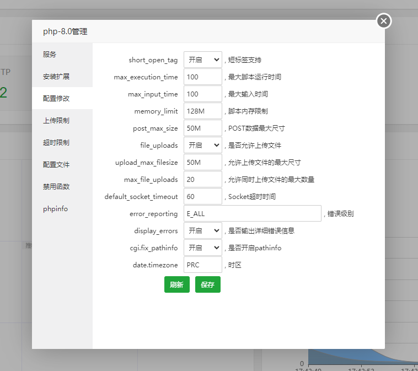Viewport: 418px width, 371px height.
Task: Expand the cgi.fix_pathinfo dropdown
Action: pyautogui.click(x=202, y=248)
